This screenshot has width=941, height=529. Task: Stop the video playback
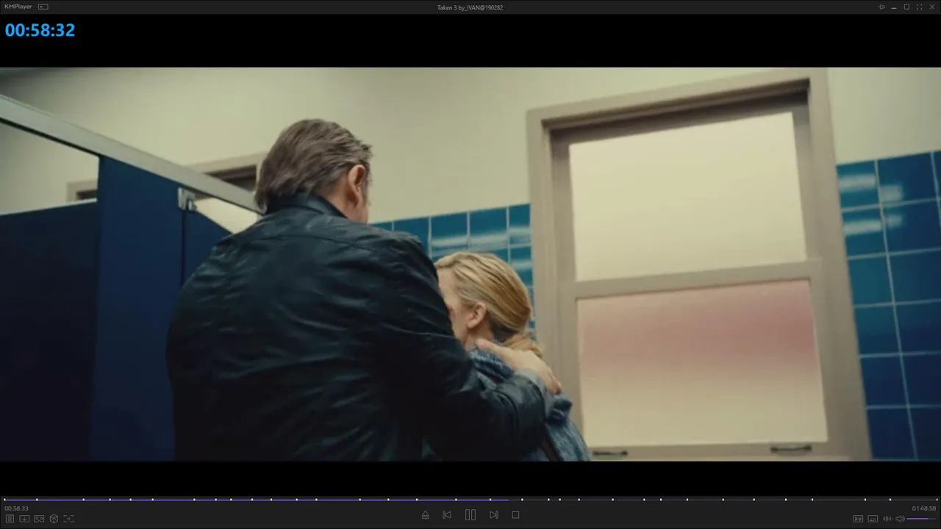pos(515,515)
